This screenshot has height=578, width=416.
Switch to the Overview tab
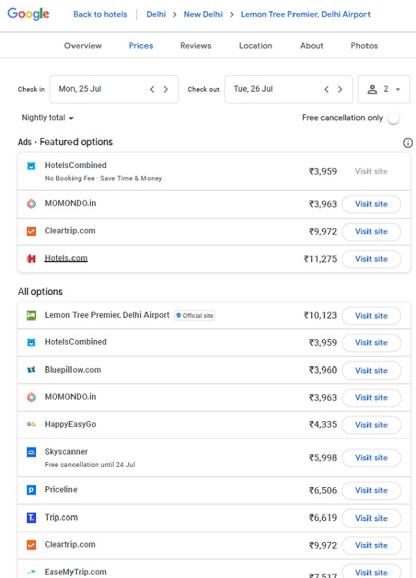coord(83,46)
